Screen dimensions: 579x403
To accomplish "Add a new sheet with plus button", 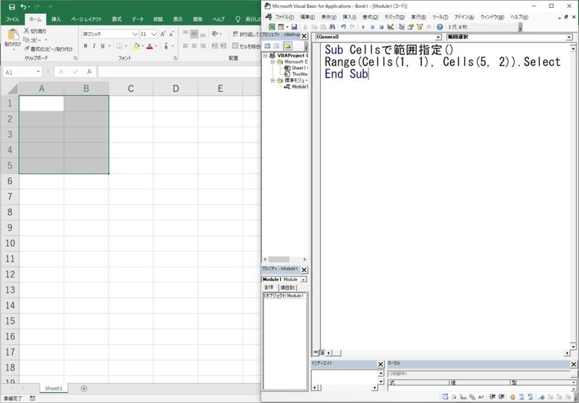I will point(84,389).
